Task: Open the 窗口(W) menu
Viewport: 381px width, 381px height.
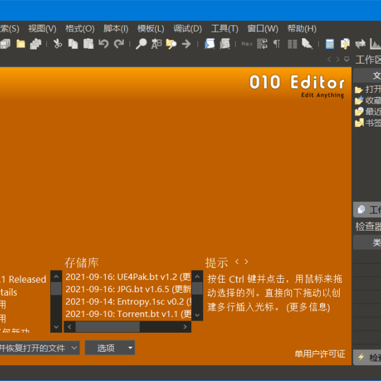Action: pos(263,29)
